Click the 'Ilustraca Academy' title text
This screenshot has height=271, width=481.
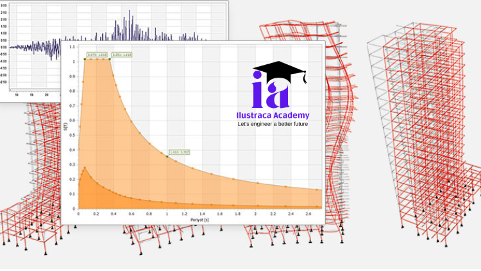[273, 115]
